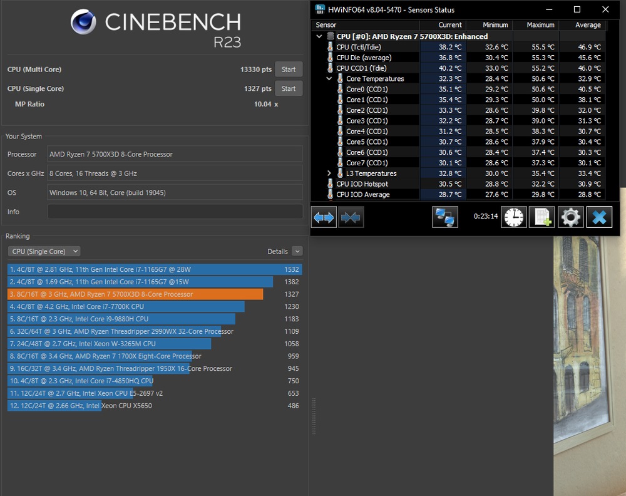This screenshot has width=626, height=496.
Task: Click the highlighted Ryzen 5700X3D result bar
Action: tap(125, 294)
